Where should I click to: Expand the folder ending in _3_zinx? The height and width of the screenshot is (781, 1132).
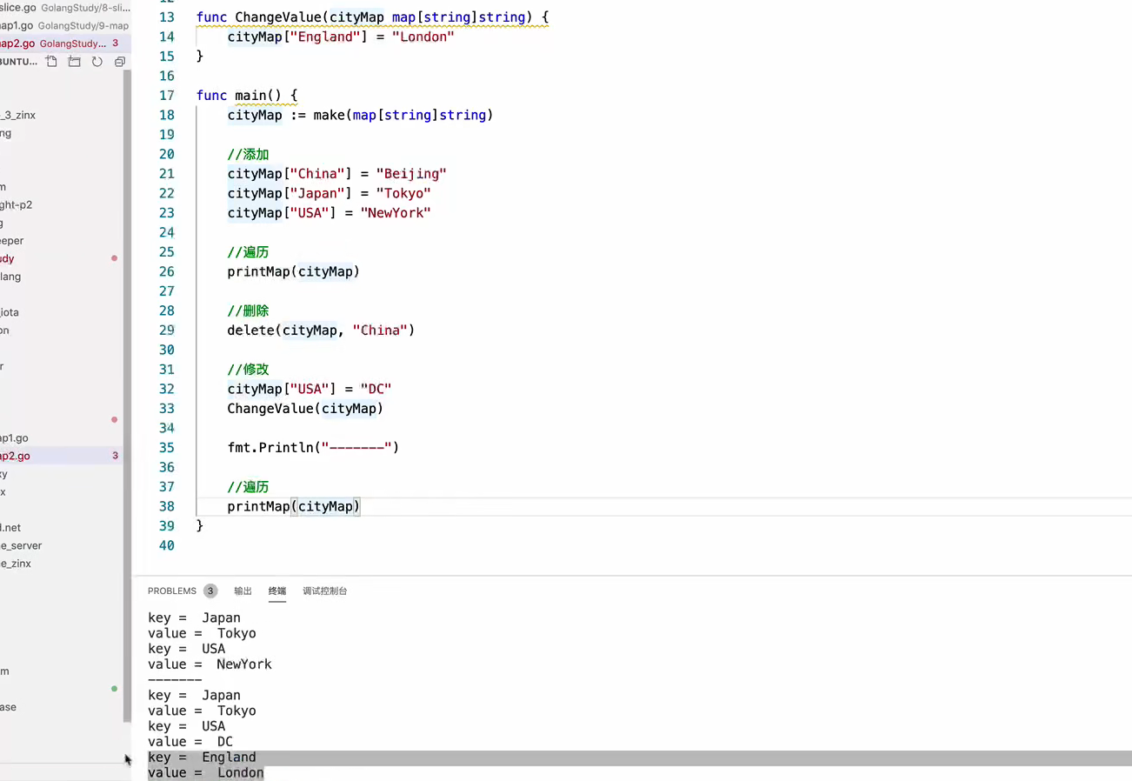point(18,115)
